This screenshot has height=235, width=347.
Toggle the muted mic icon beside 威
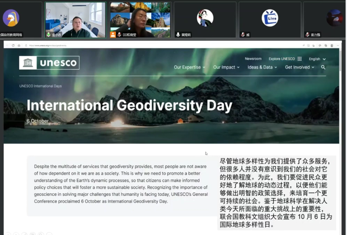pos(243,35)
